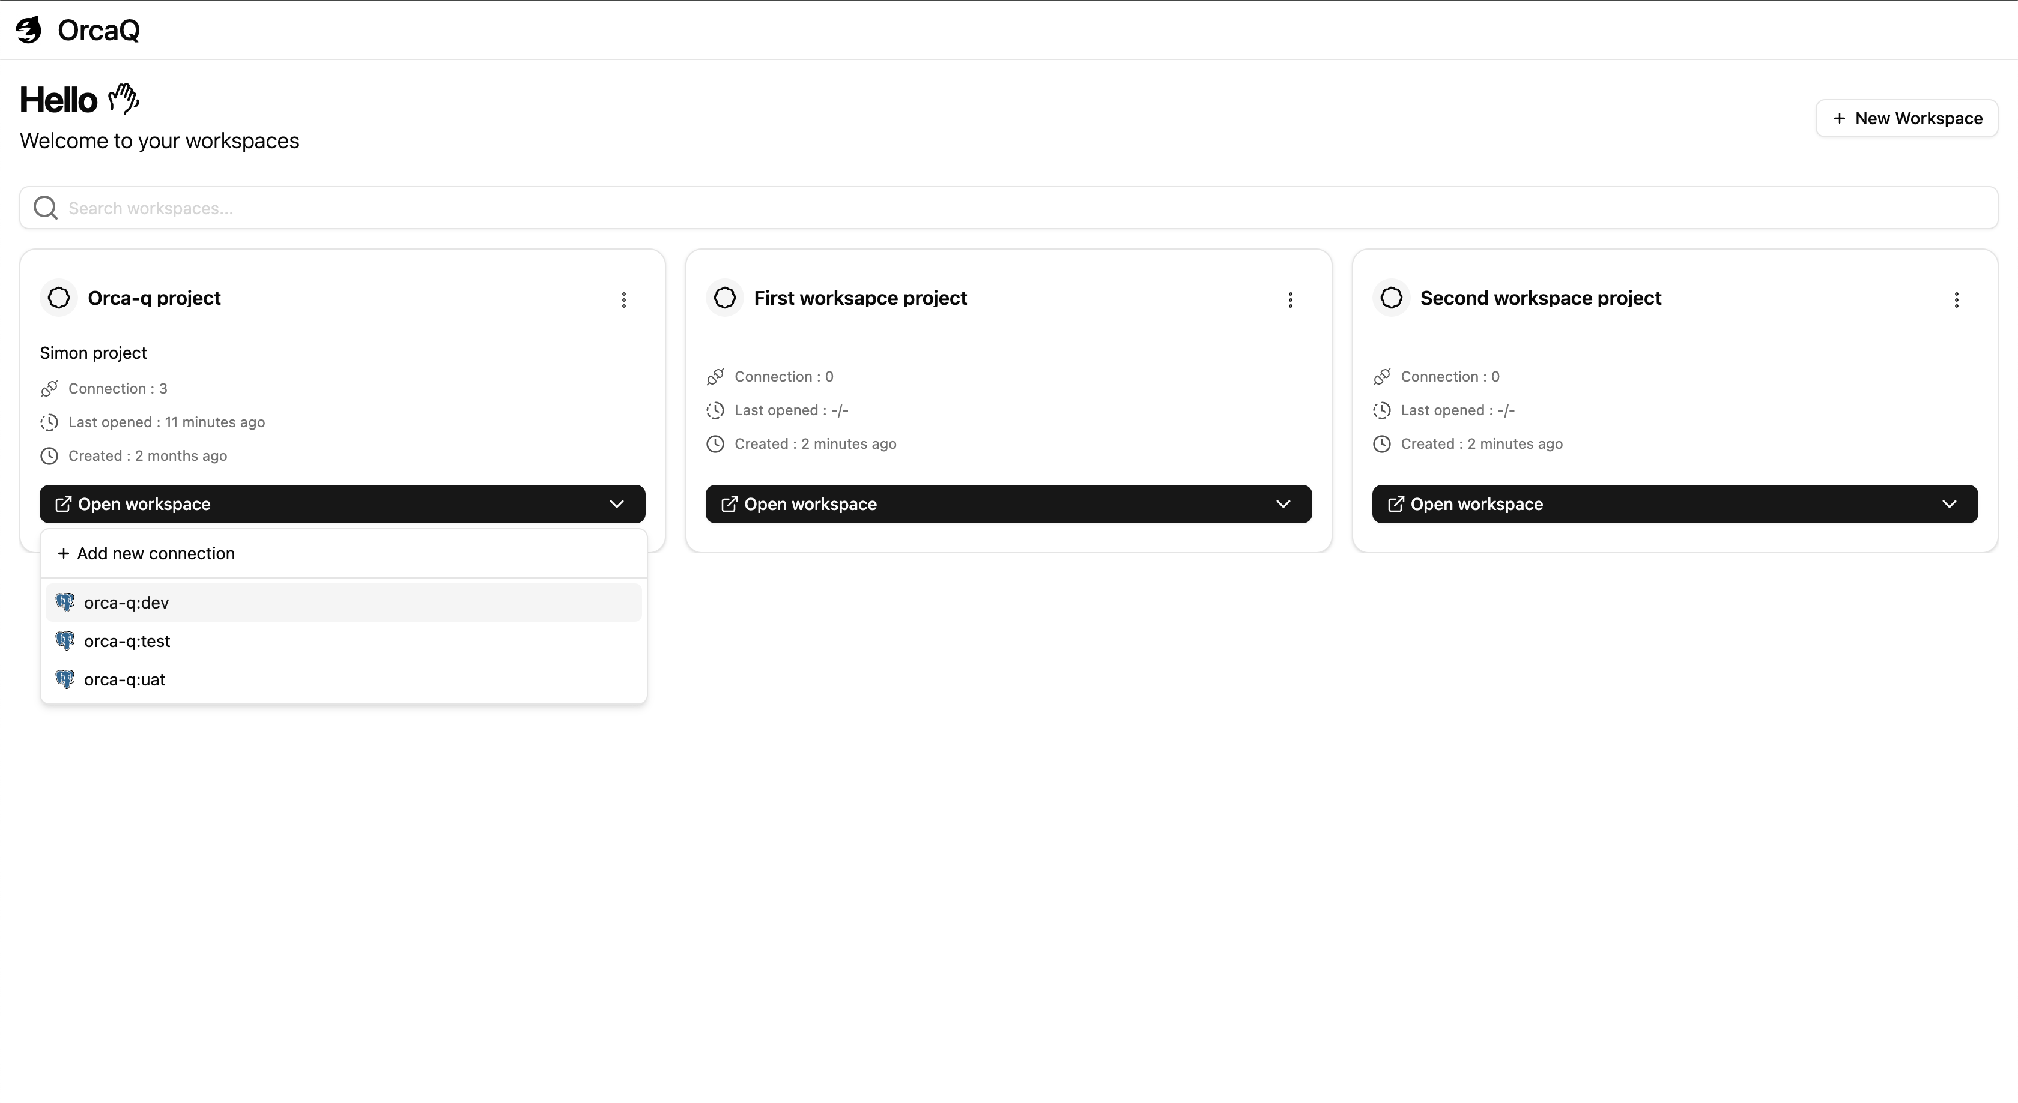Click the magnifying glass search icon

[46, 206]
